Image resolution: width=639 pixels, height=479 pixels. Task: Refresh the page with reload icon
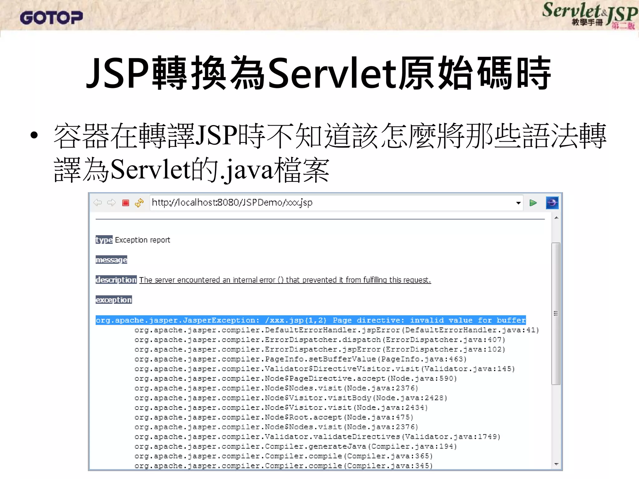139,203
